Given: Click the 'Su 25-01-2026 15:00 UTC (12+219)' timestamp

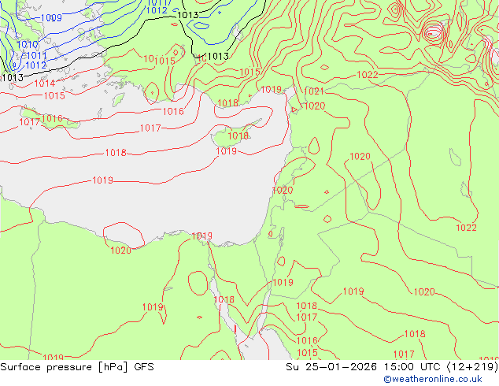Looking at the screenshot, I should pos(392,367).
